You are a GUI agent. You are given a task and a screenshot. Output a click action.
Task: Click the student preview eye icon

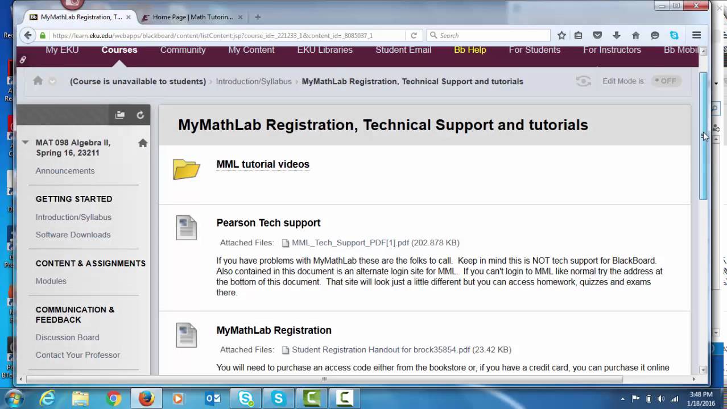point(583,81)
